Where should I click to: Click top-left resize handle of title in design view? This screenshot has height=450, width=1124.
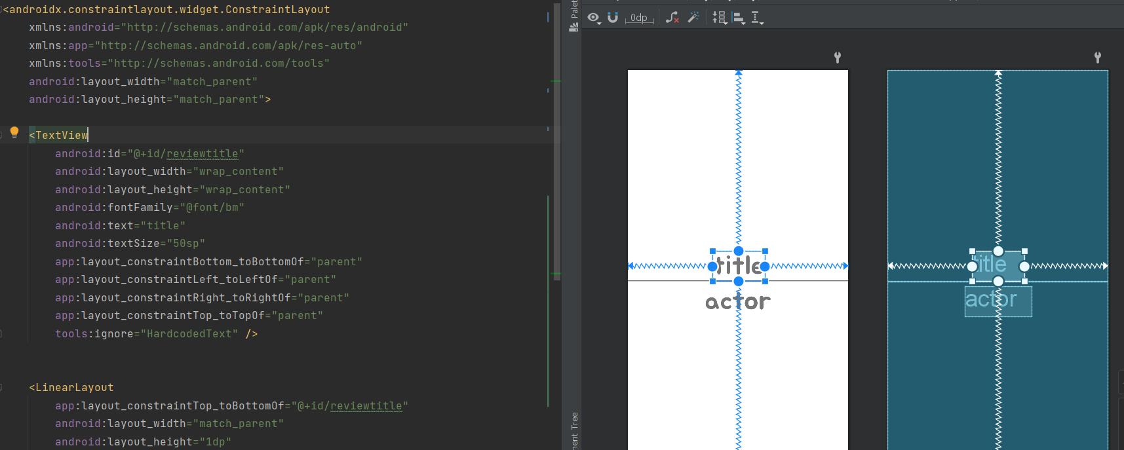click(713, 252)
